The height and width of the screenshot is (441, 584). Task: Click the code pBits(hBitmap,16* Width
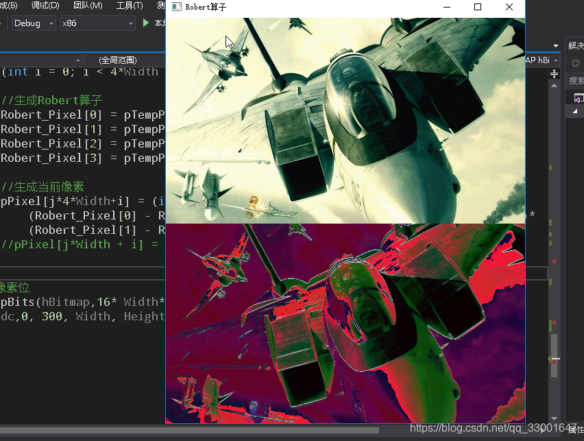[82, 302]
